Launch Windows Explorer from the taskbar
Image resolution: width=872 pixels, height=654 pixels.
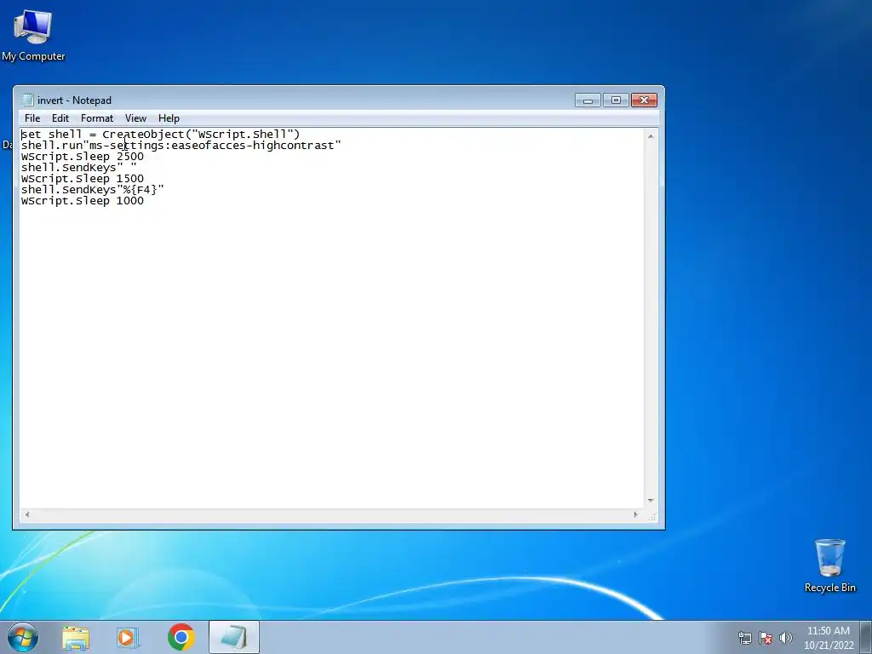pyautogui.click(x=76, y=637)
